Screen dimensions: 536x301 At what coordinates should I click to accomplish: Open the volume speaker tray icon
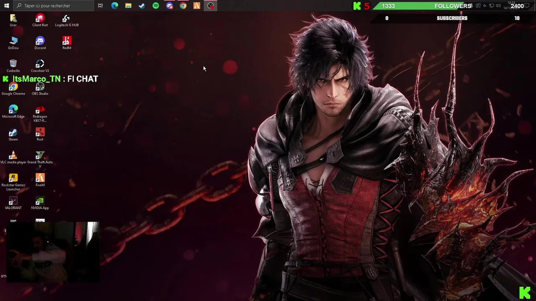click(498, 5)
